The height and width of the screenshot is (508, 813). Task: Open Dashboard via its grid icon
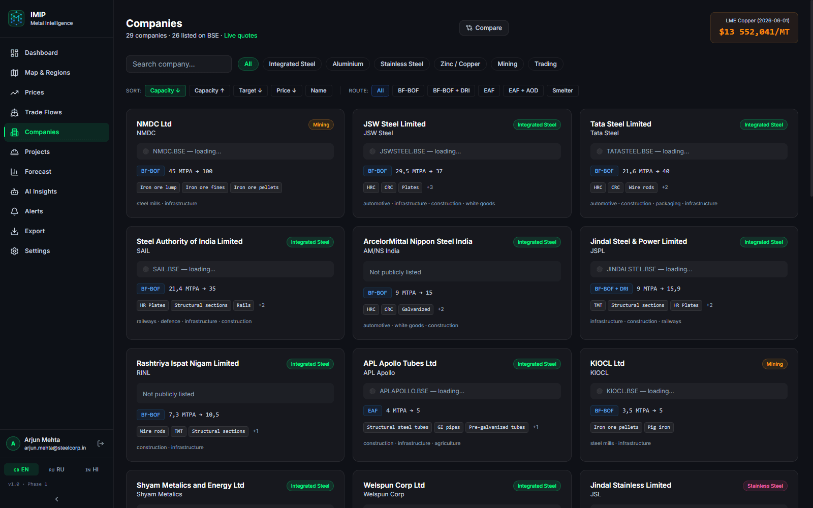14,53
